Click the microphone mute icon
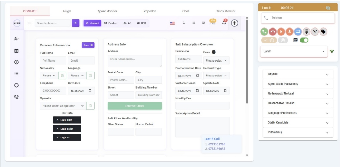 (290, 32)
